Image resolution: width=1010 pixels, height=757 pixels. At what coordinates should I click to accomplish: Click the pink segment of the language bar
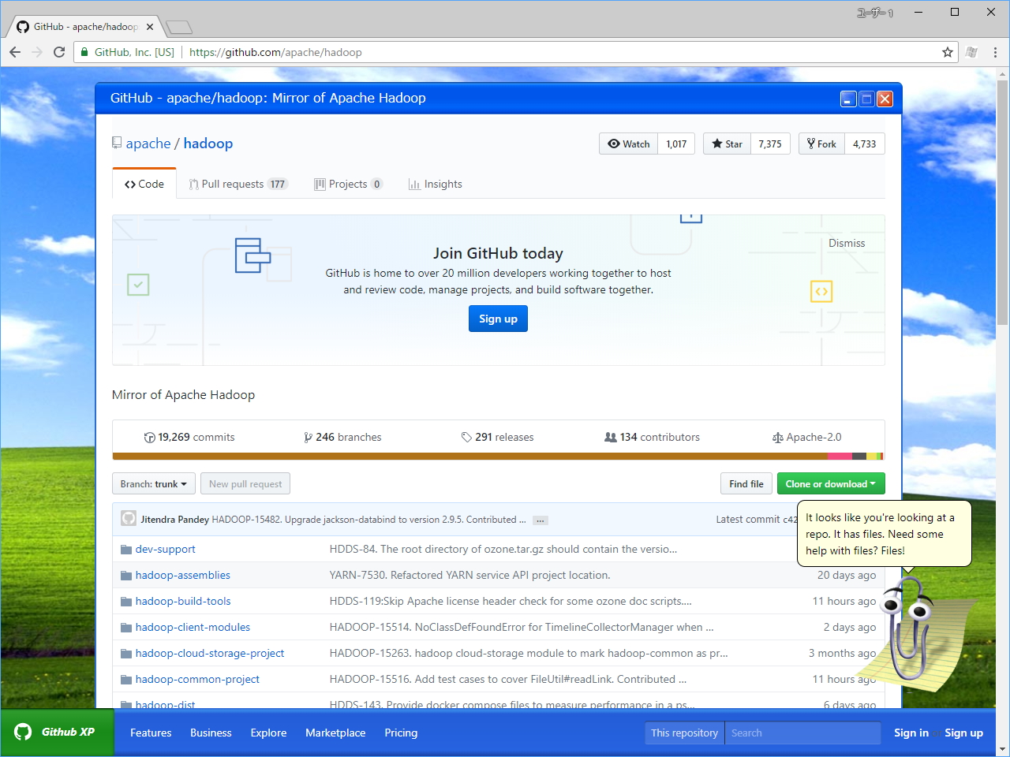click(x=840, y=457)
